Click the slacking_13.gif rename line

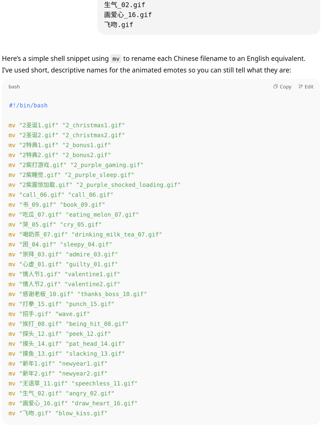67,354
